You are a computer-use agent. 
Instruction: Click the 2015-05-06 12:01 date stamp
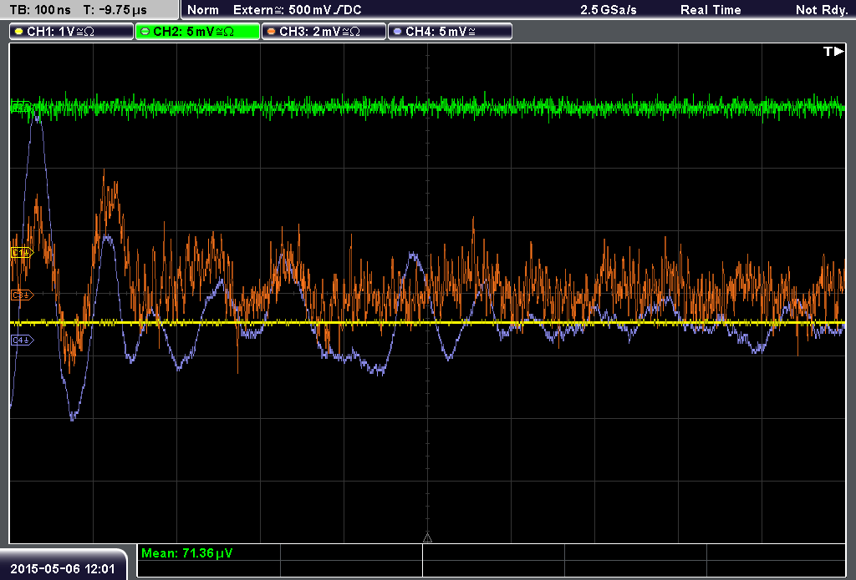click(x=63, y=569)
